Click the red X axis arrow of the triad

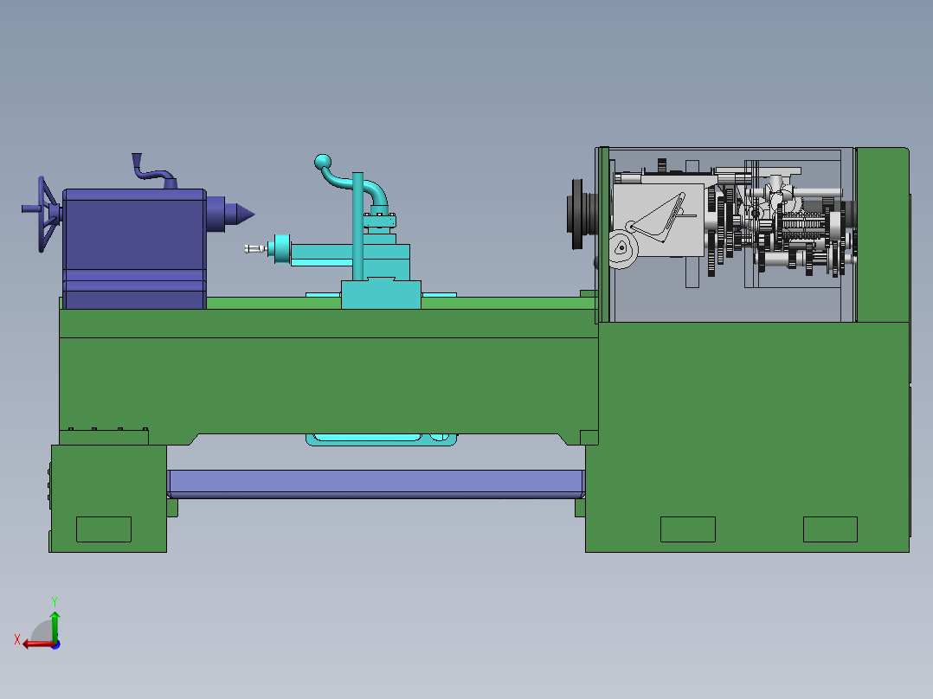click(x=39, y=644)
